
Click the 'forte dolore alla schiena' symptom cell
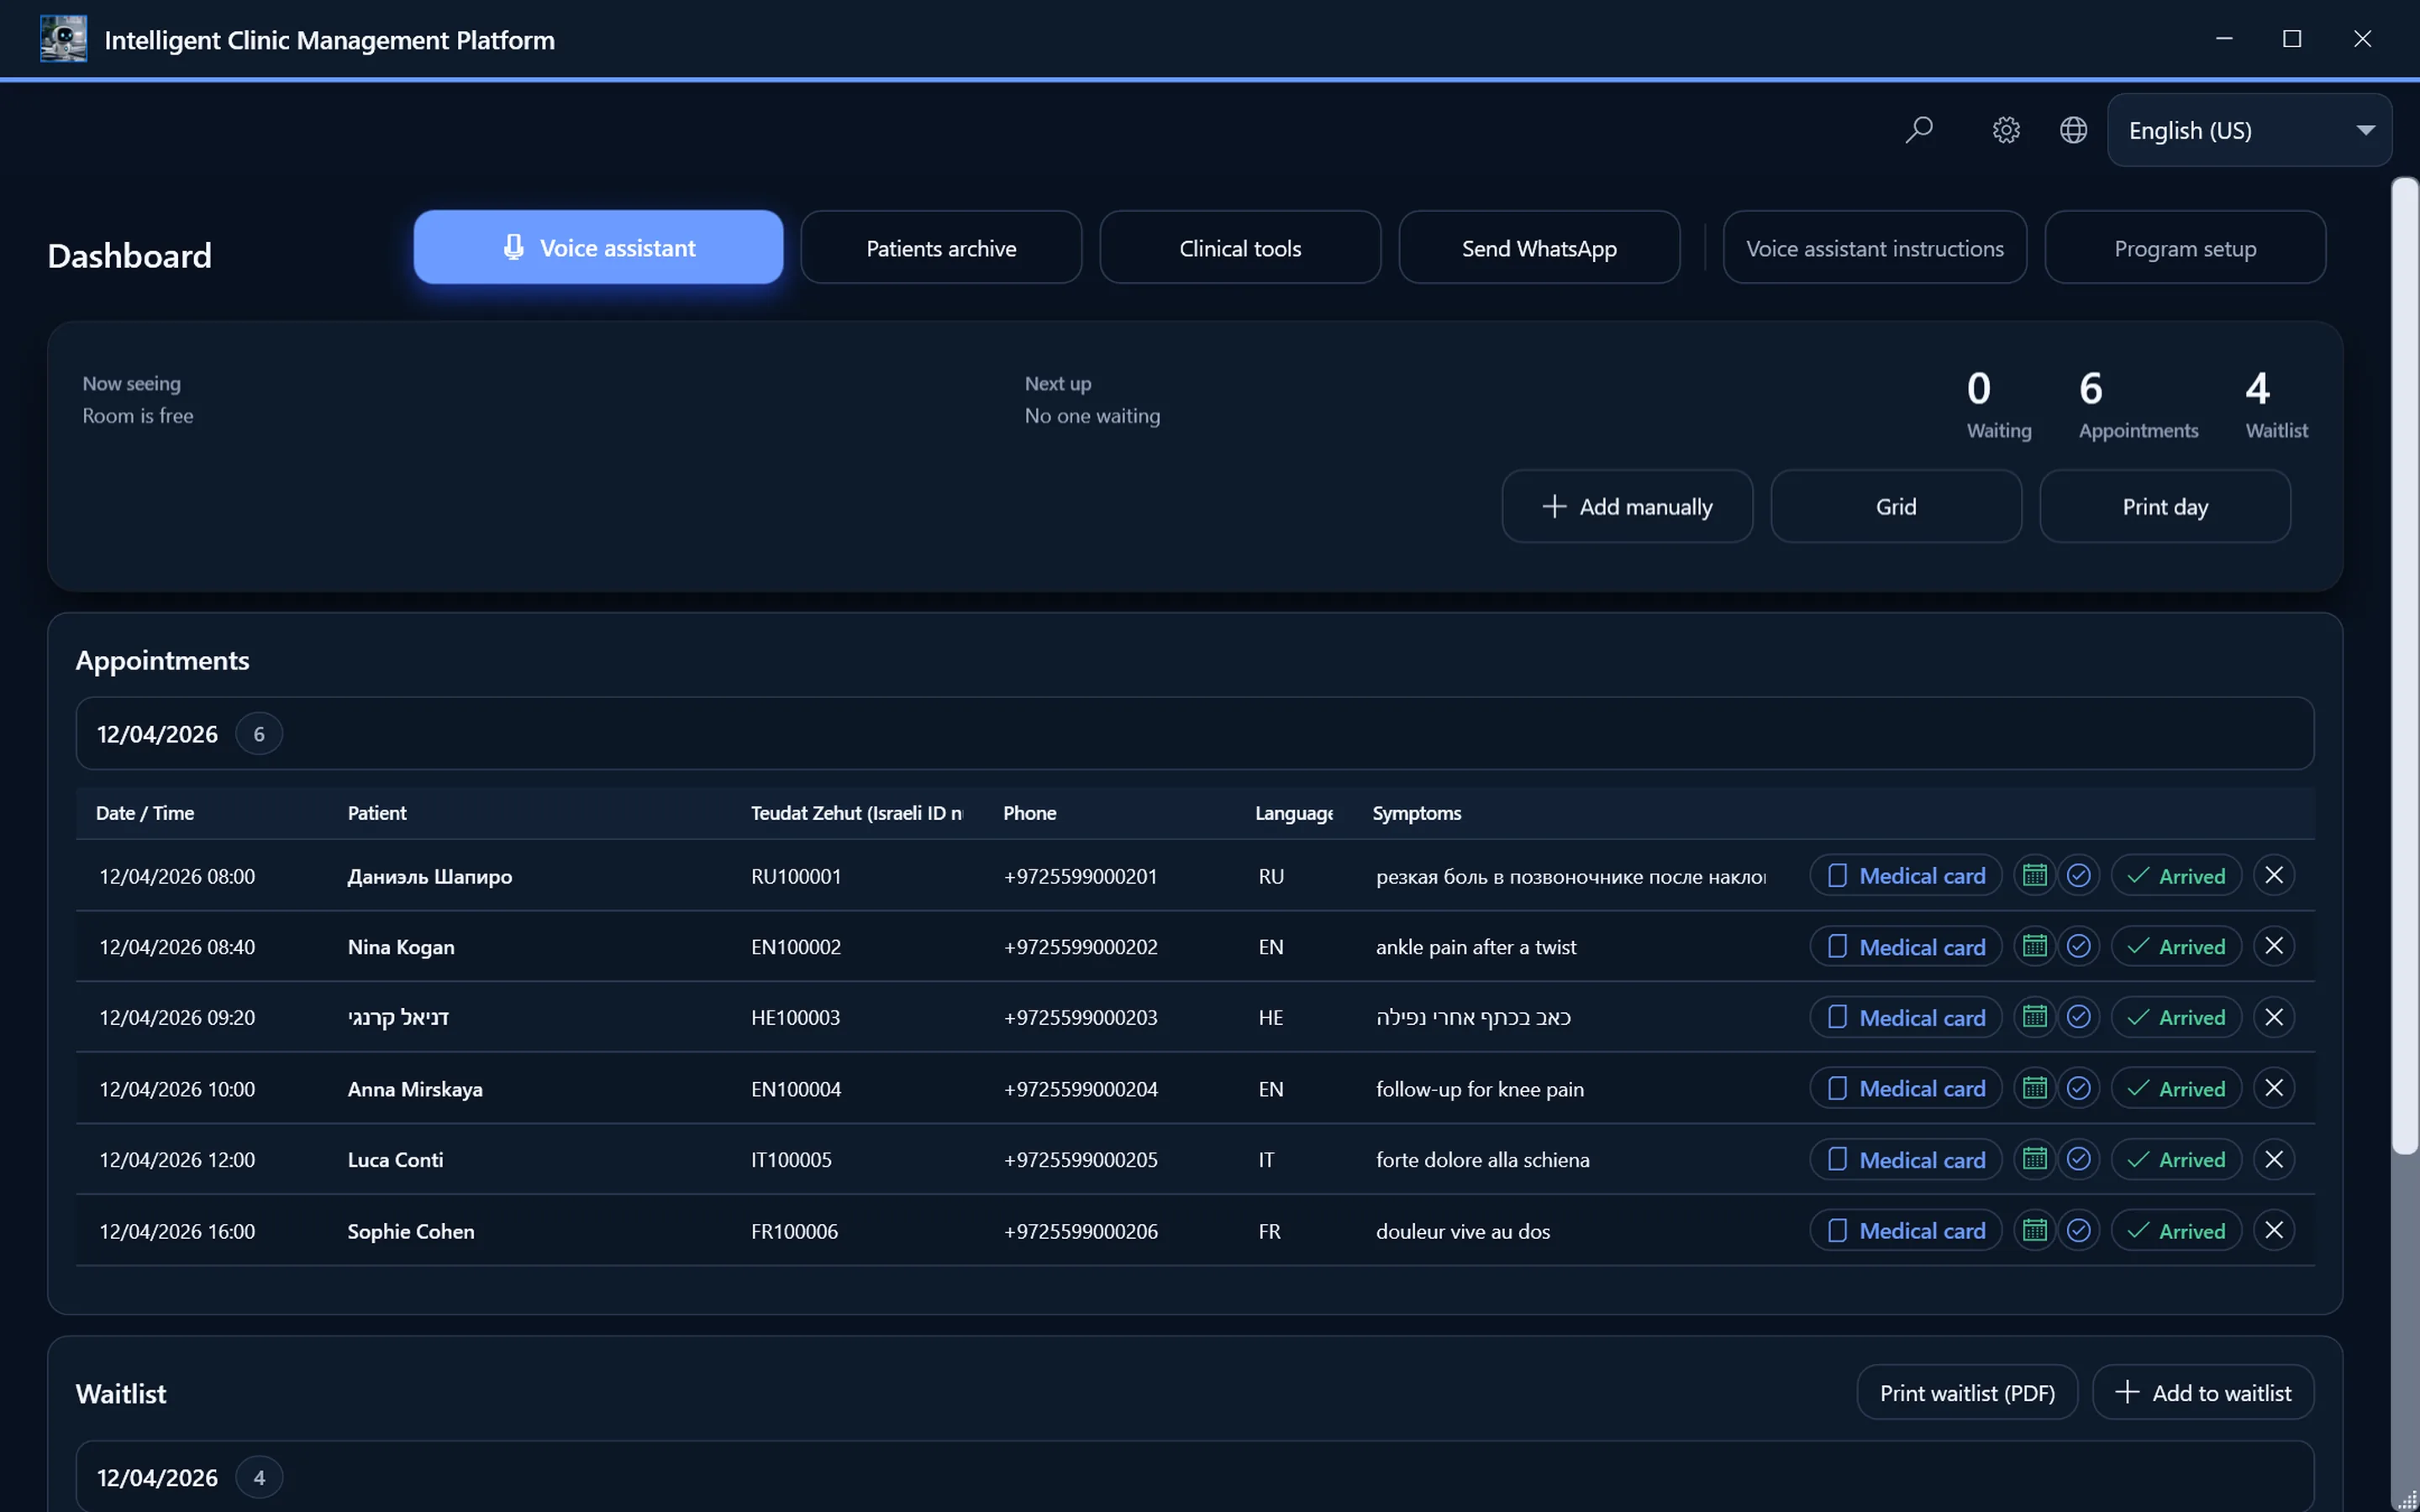click(x=1482, y=1160)
